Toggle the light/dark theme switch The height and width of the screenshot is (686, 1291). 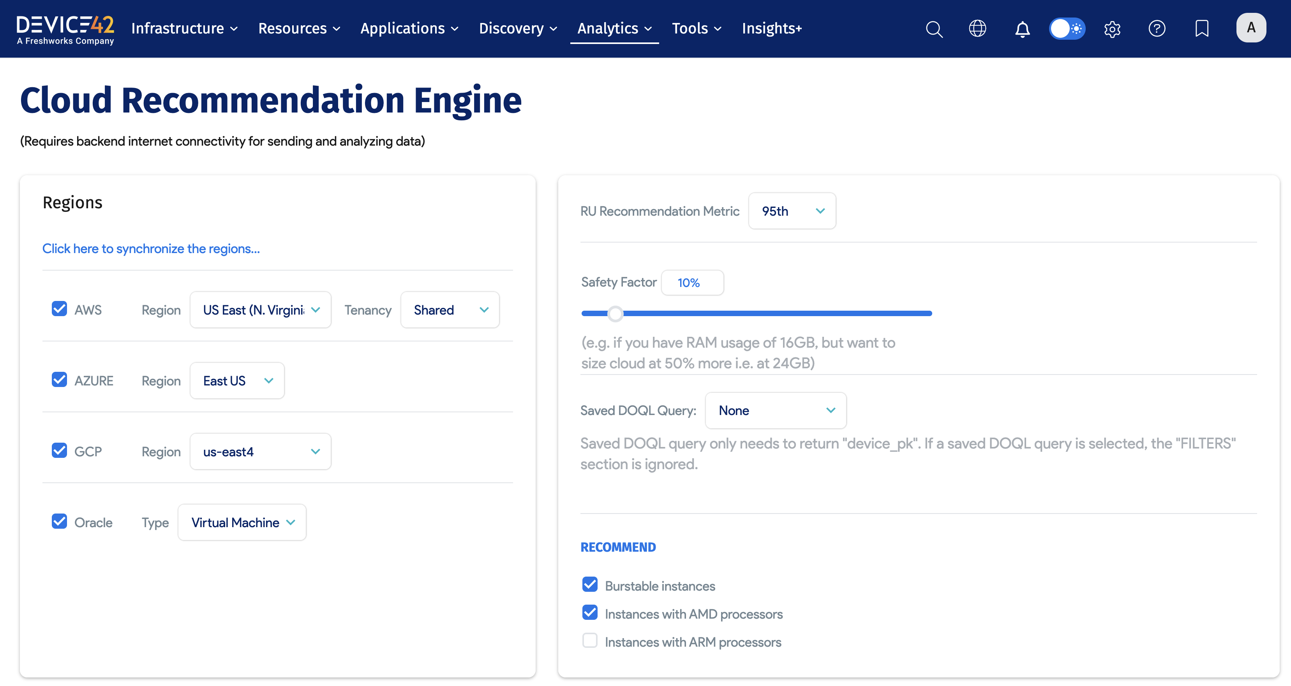point(1067,28)
